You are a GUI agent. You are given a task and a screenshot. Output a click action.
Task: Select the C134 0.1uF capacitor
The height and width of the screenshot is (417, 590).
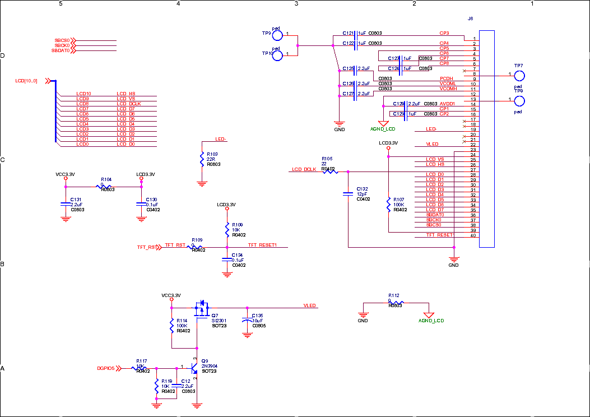pyautogui.click(x=227, y=259)
